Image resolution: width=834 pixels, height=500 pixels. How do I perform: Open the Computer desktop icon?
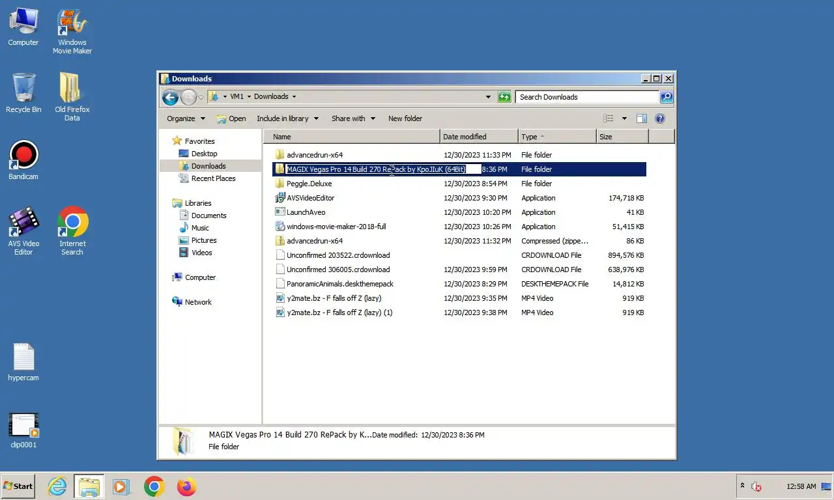coord(23,27)
